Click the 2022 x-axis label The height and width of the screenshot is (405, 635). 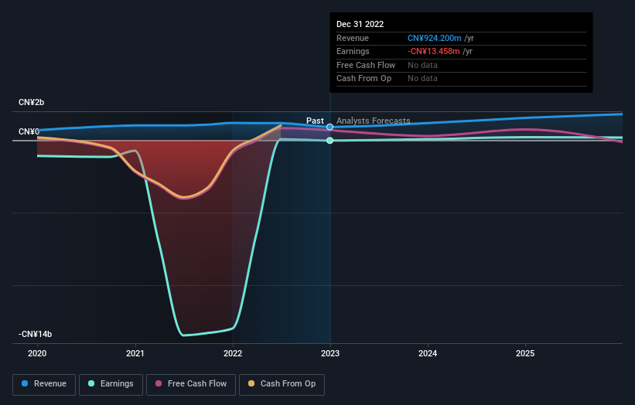click(233, 354)
